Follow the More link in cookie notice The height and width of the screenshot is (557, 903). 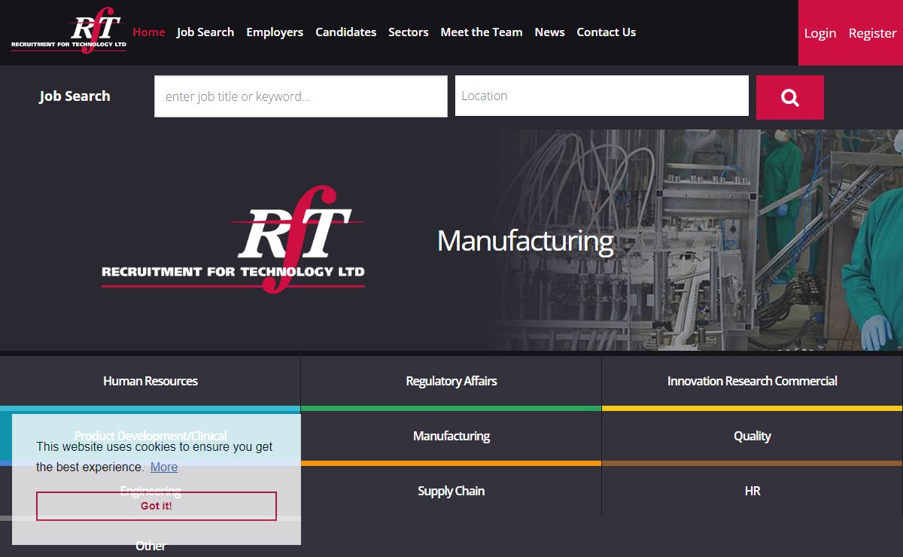pyautogui.click(x=164, y=467)
